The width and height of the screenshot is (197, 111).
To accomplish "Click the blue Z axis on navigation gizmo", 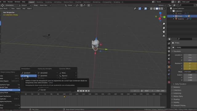I will 160,13.
